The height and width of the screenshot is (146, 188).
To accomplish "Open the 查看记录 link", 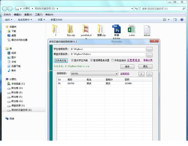I will pyautogui.click(x=148, y=60).
